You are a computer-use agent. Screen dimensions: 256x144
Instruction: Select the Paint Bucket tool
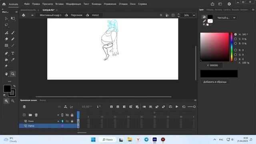click(x=6, y=60)
